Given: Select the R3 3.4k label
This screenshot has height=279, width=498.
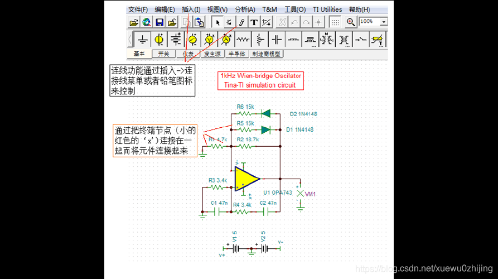Looking at the screenshot, I should coord(217,180).
